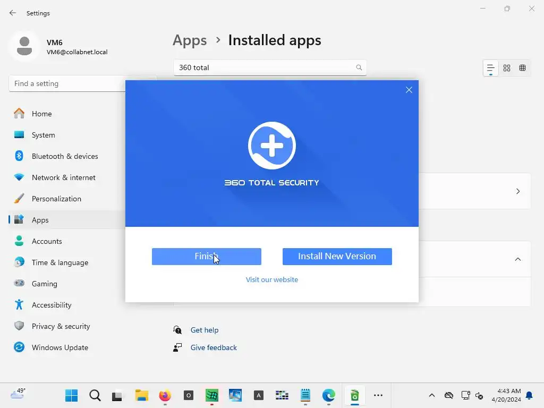Collapse the section with up chevron
This screenshot has height=408, width=544.
(518, 259)
